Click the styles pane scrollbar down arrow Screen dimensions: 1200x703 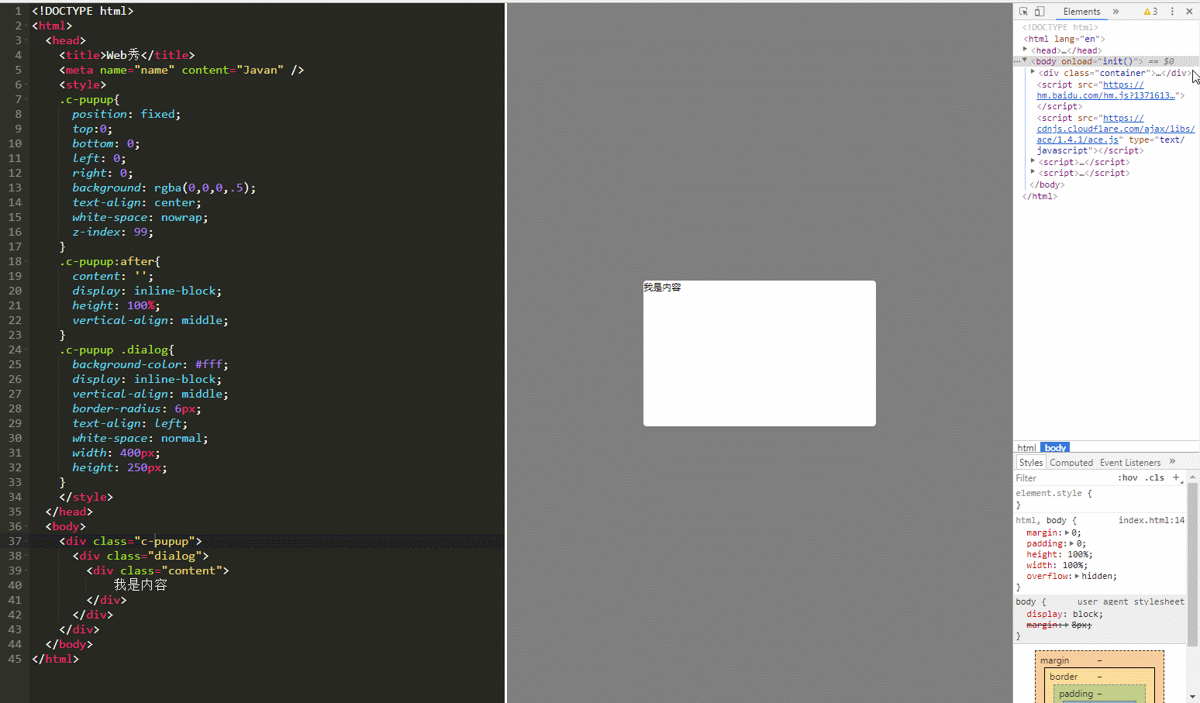(1192, 697)
